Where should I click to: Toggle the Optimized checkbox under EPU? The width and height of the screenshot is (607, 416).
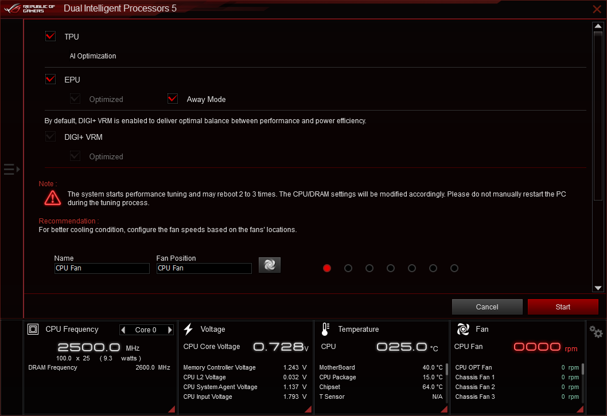tap(75, 99)
